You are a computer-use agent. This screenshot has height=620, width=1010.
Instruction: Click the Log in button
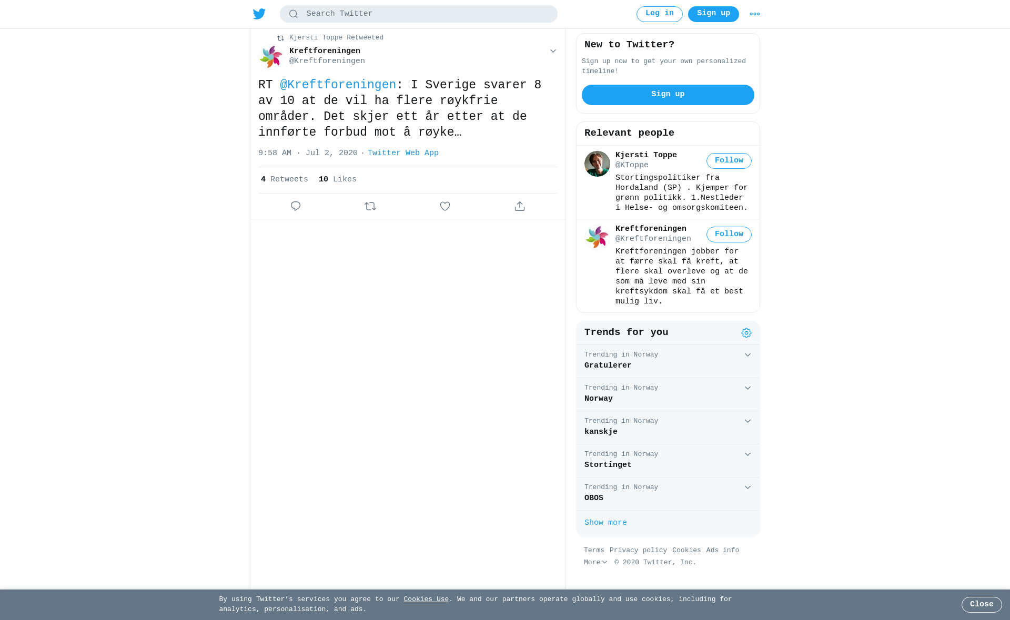tap(660, 14)
